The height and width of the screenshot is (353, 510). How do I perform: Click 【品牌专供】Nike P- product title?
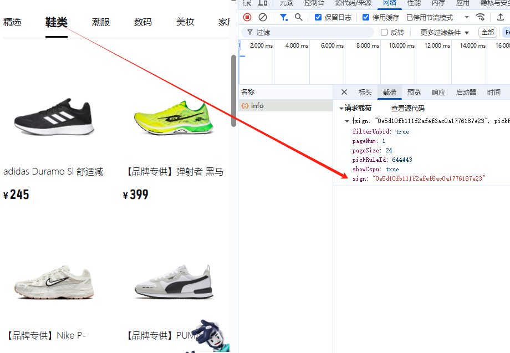coord(46,335)
